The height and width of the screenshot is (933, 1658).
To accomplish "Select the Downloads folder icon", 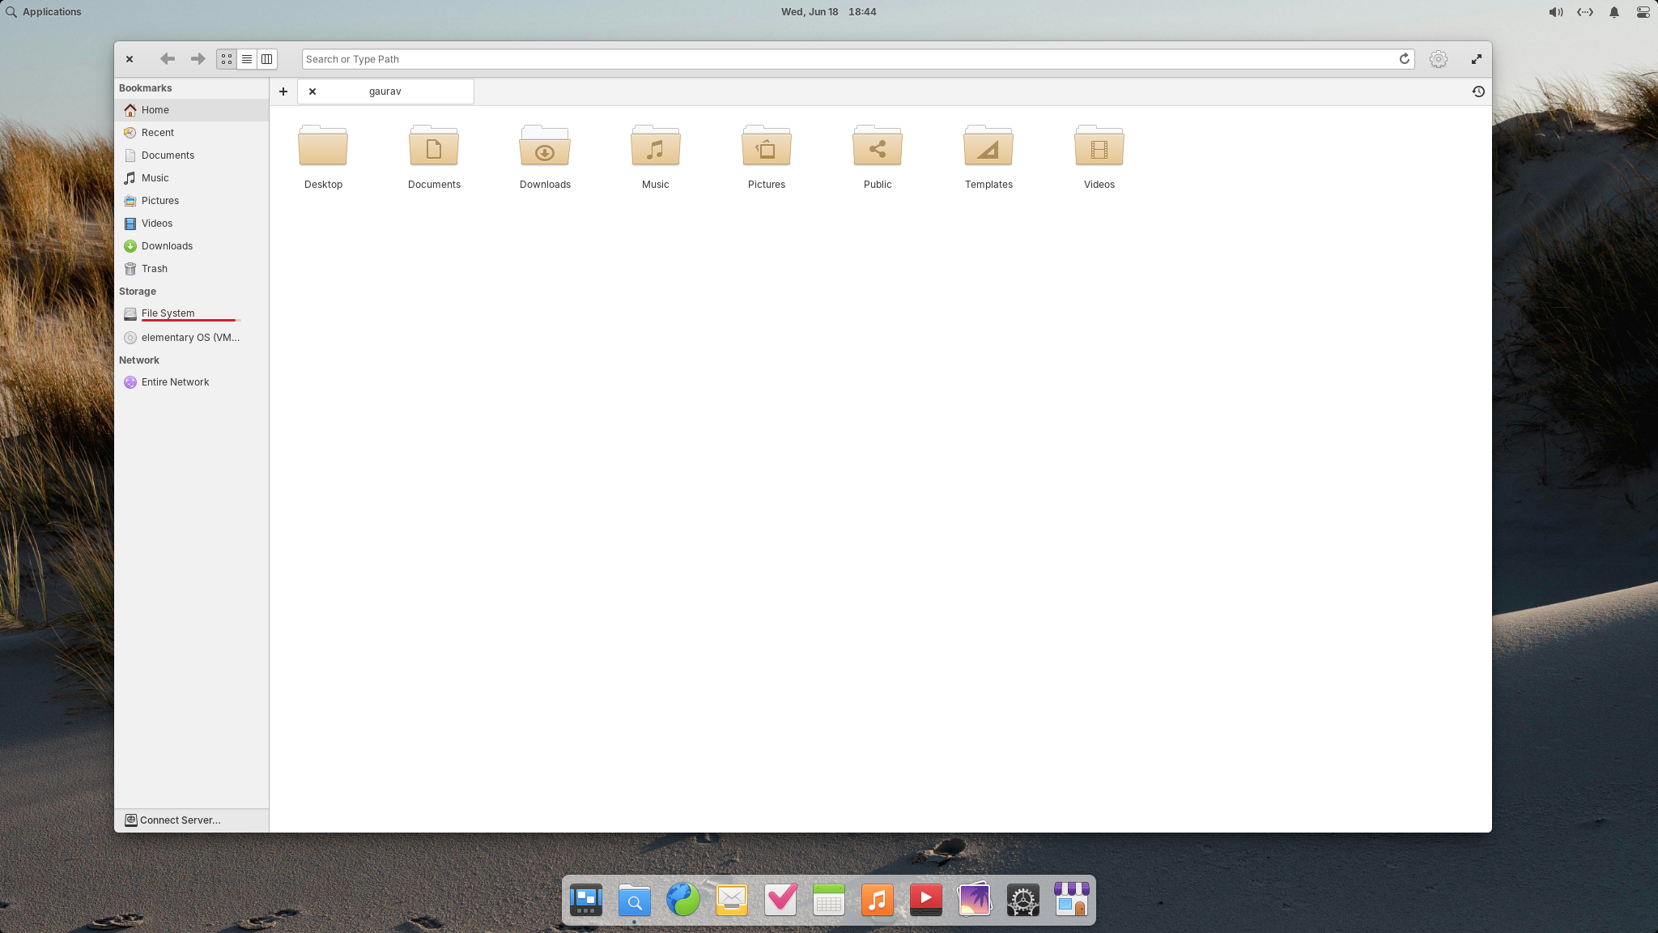I will [x=545, y=147].
